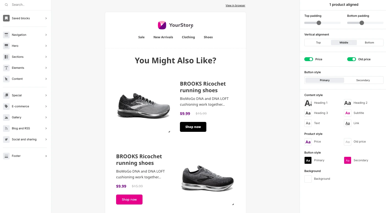Click the E-commerce tag icon
This screenshot has height=213, width=386.
pos(6,106)
